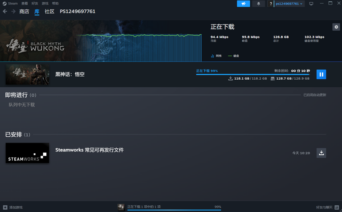Image resolution: width=342 pixels, height=212 pixels.
Task: Click 正在下载 1 项中的 1 项 status text
Action: point(144,207)
